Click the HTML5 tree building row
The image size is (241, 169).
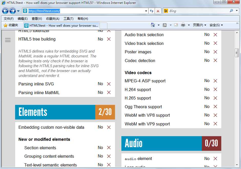click(65, 39)
